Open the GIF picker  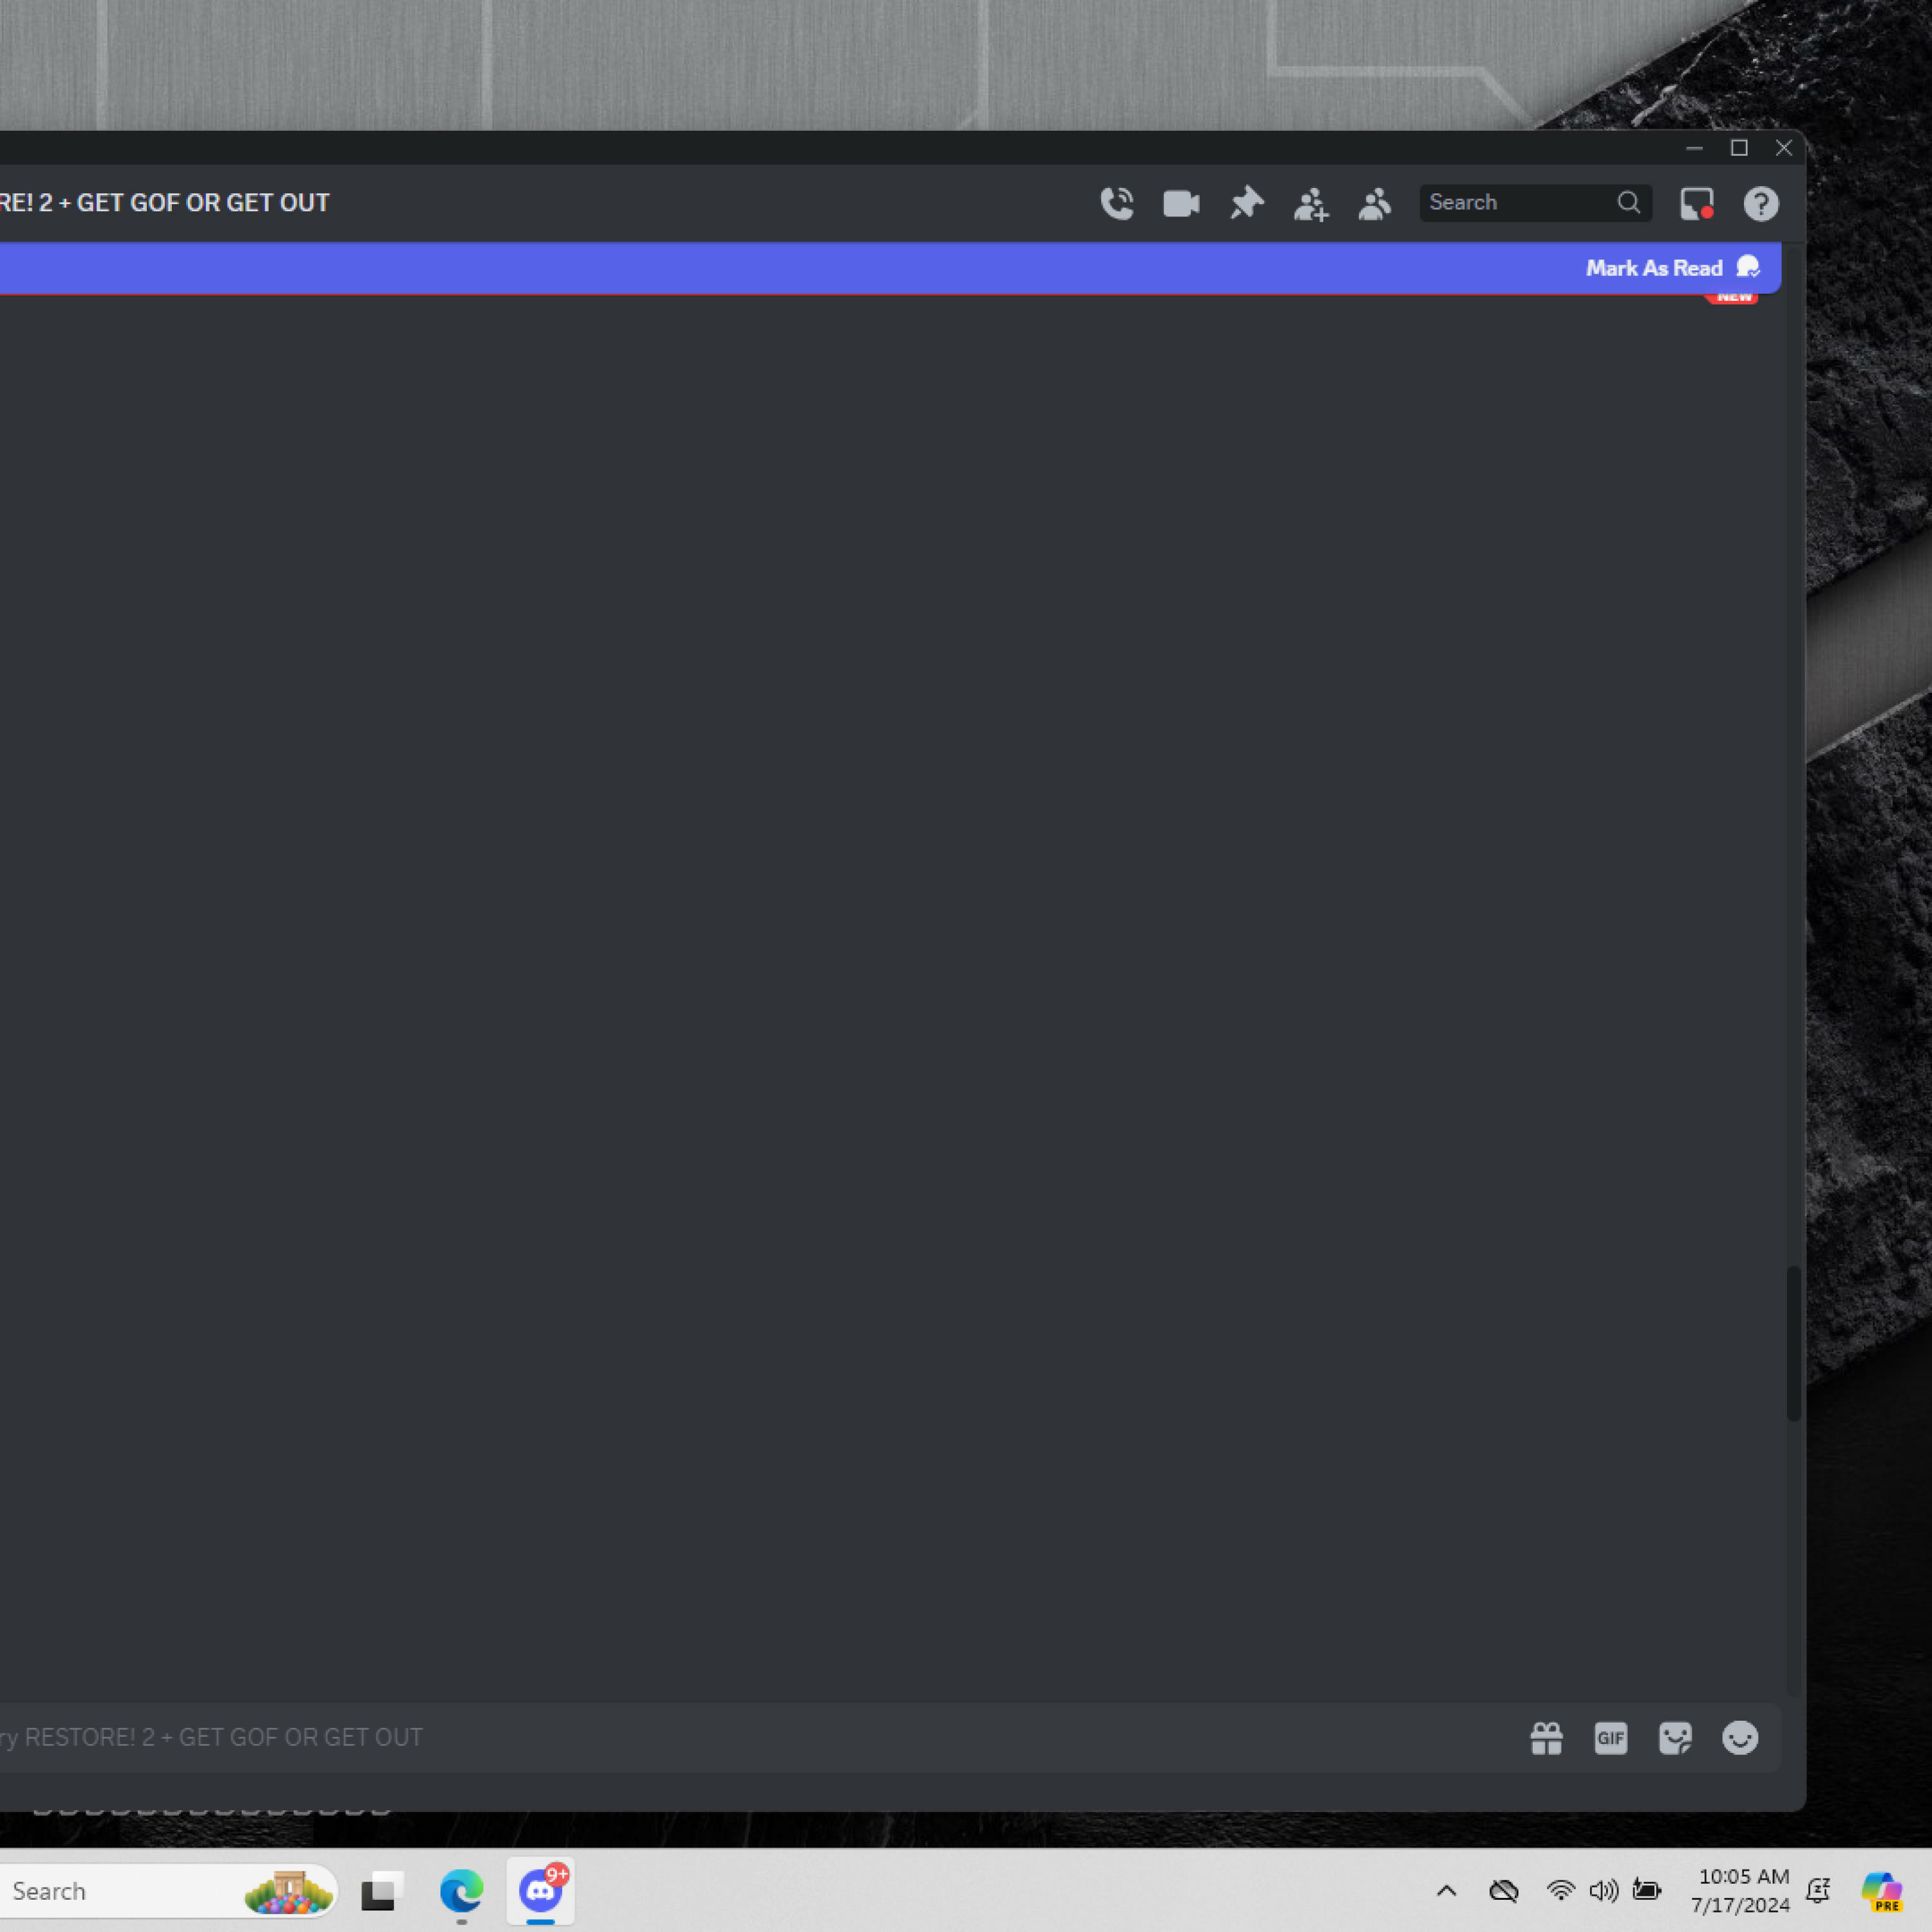pos(1610,1738)
